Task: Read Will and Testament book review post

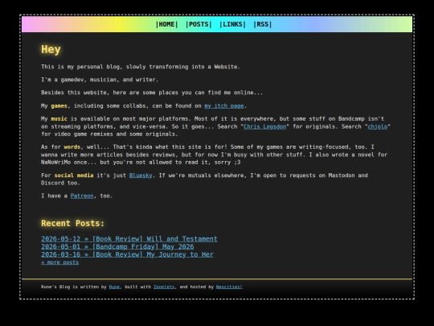Action: coord(129,239)
